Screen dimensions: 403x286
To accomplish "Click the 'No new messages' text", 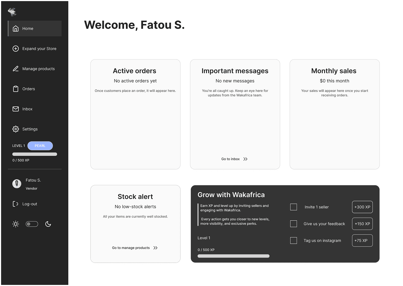I will tap(235, 81).
